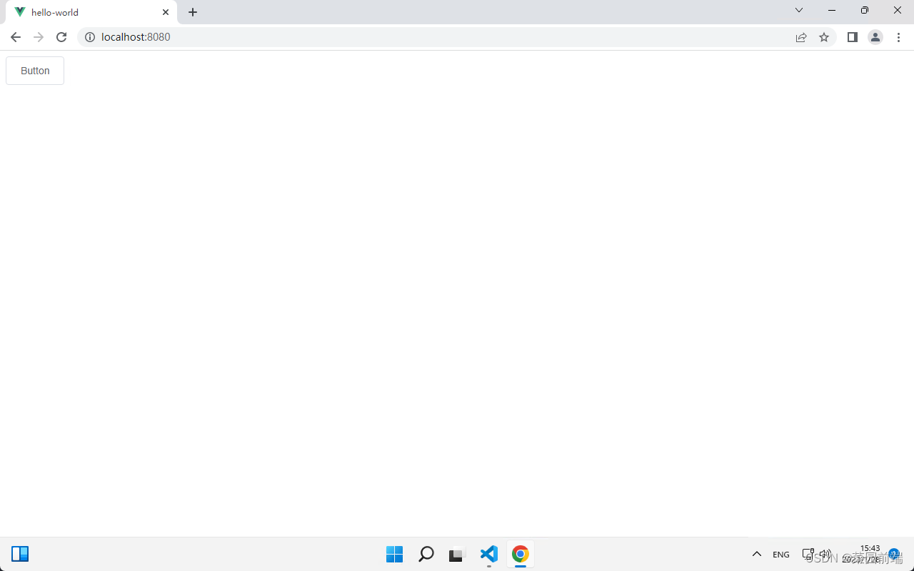Reload the localhost:8080 page
The width and height of the screenshot is (914, 571).
(61, 37)
